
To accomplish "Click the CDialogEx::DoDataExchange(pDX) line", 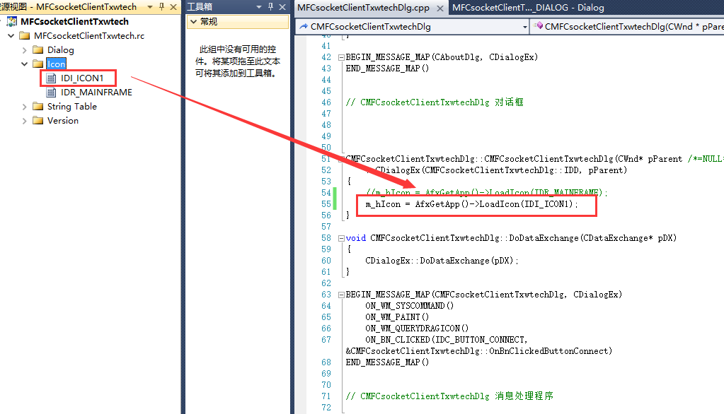I will coord(442,261).
